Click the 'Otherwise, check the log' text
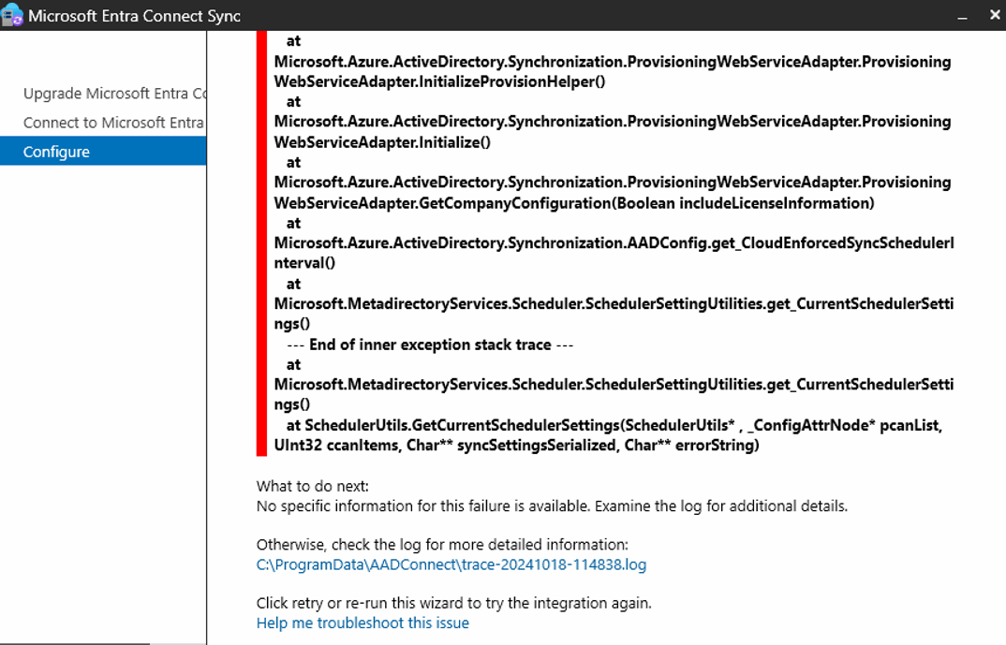 pyautogui.click(x=442, y=544)
